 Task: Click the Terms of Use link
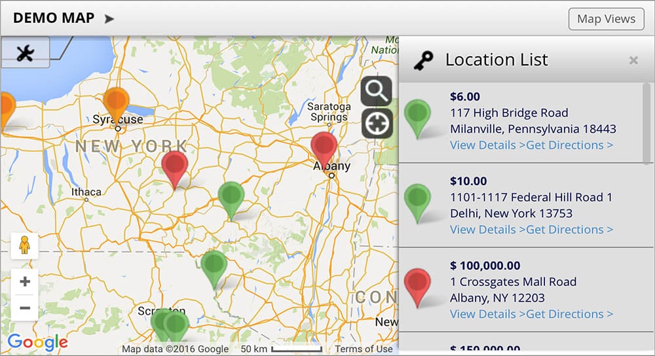tap(364, 349)
